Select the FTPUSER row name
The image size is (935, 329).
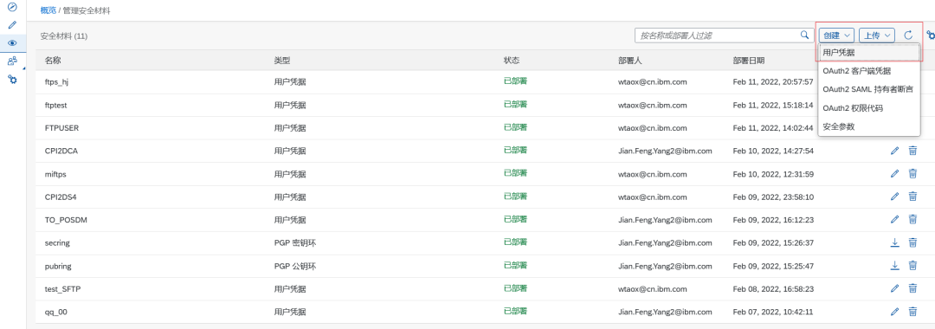(x=62, y=127)
